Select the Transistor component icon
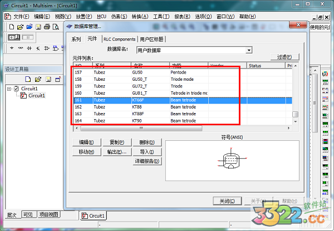This screenshot has width=334, height=231. click(38, 48)
